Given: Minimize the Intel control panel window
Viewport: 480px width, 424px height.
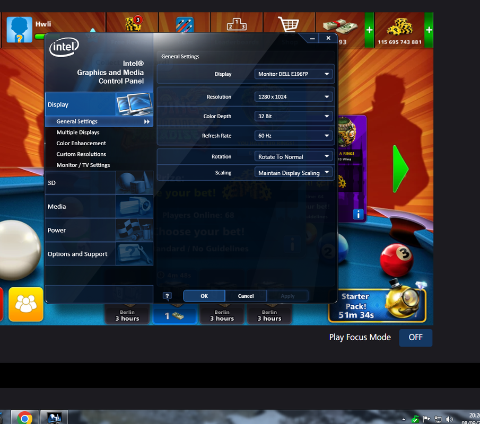Looking at the screenshot, I should coord(312,38).
